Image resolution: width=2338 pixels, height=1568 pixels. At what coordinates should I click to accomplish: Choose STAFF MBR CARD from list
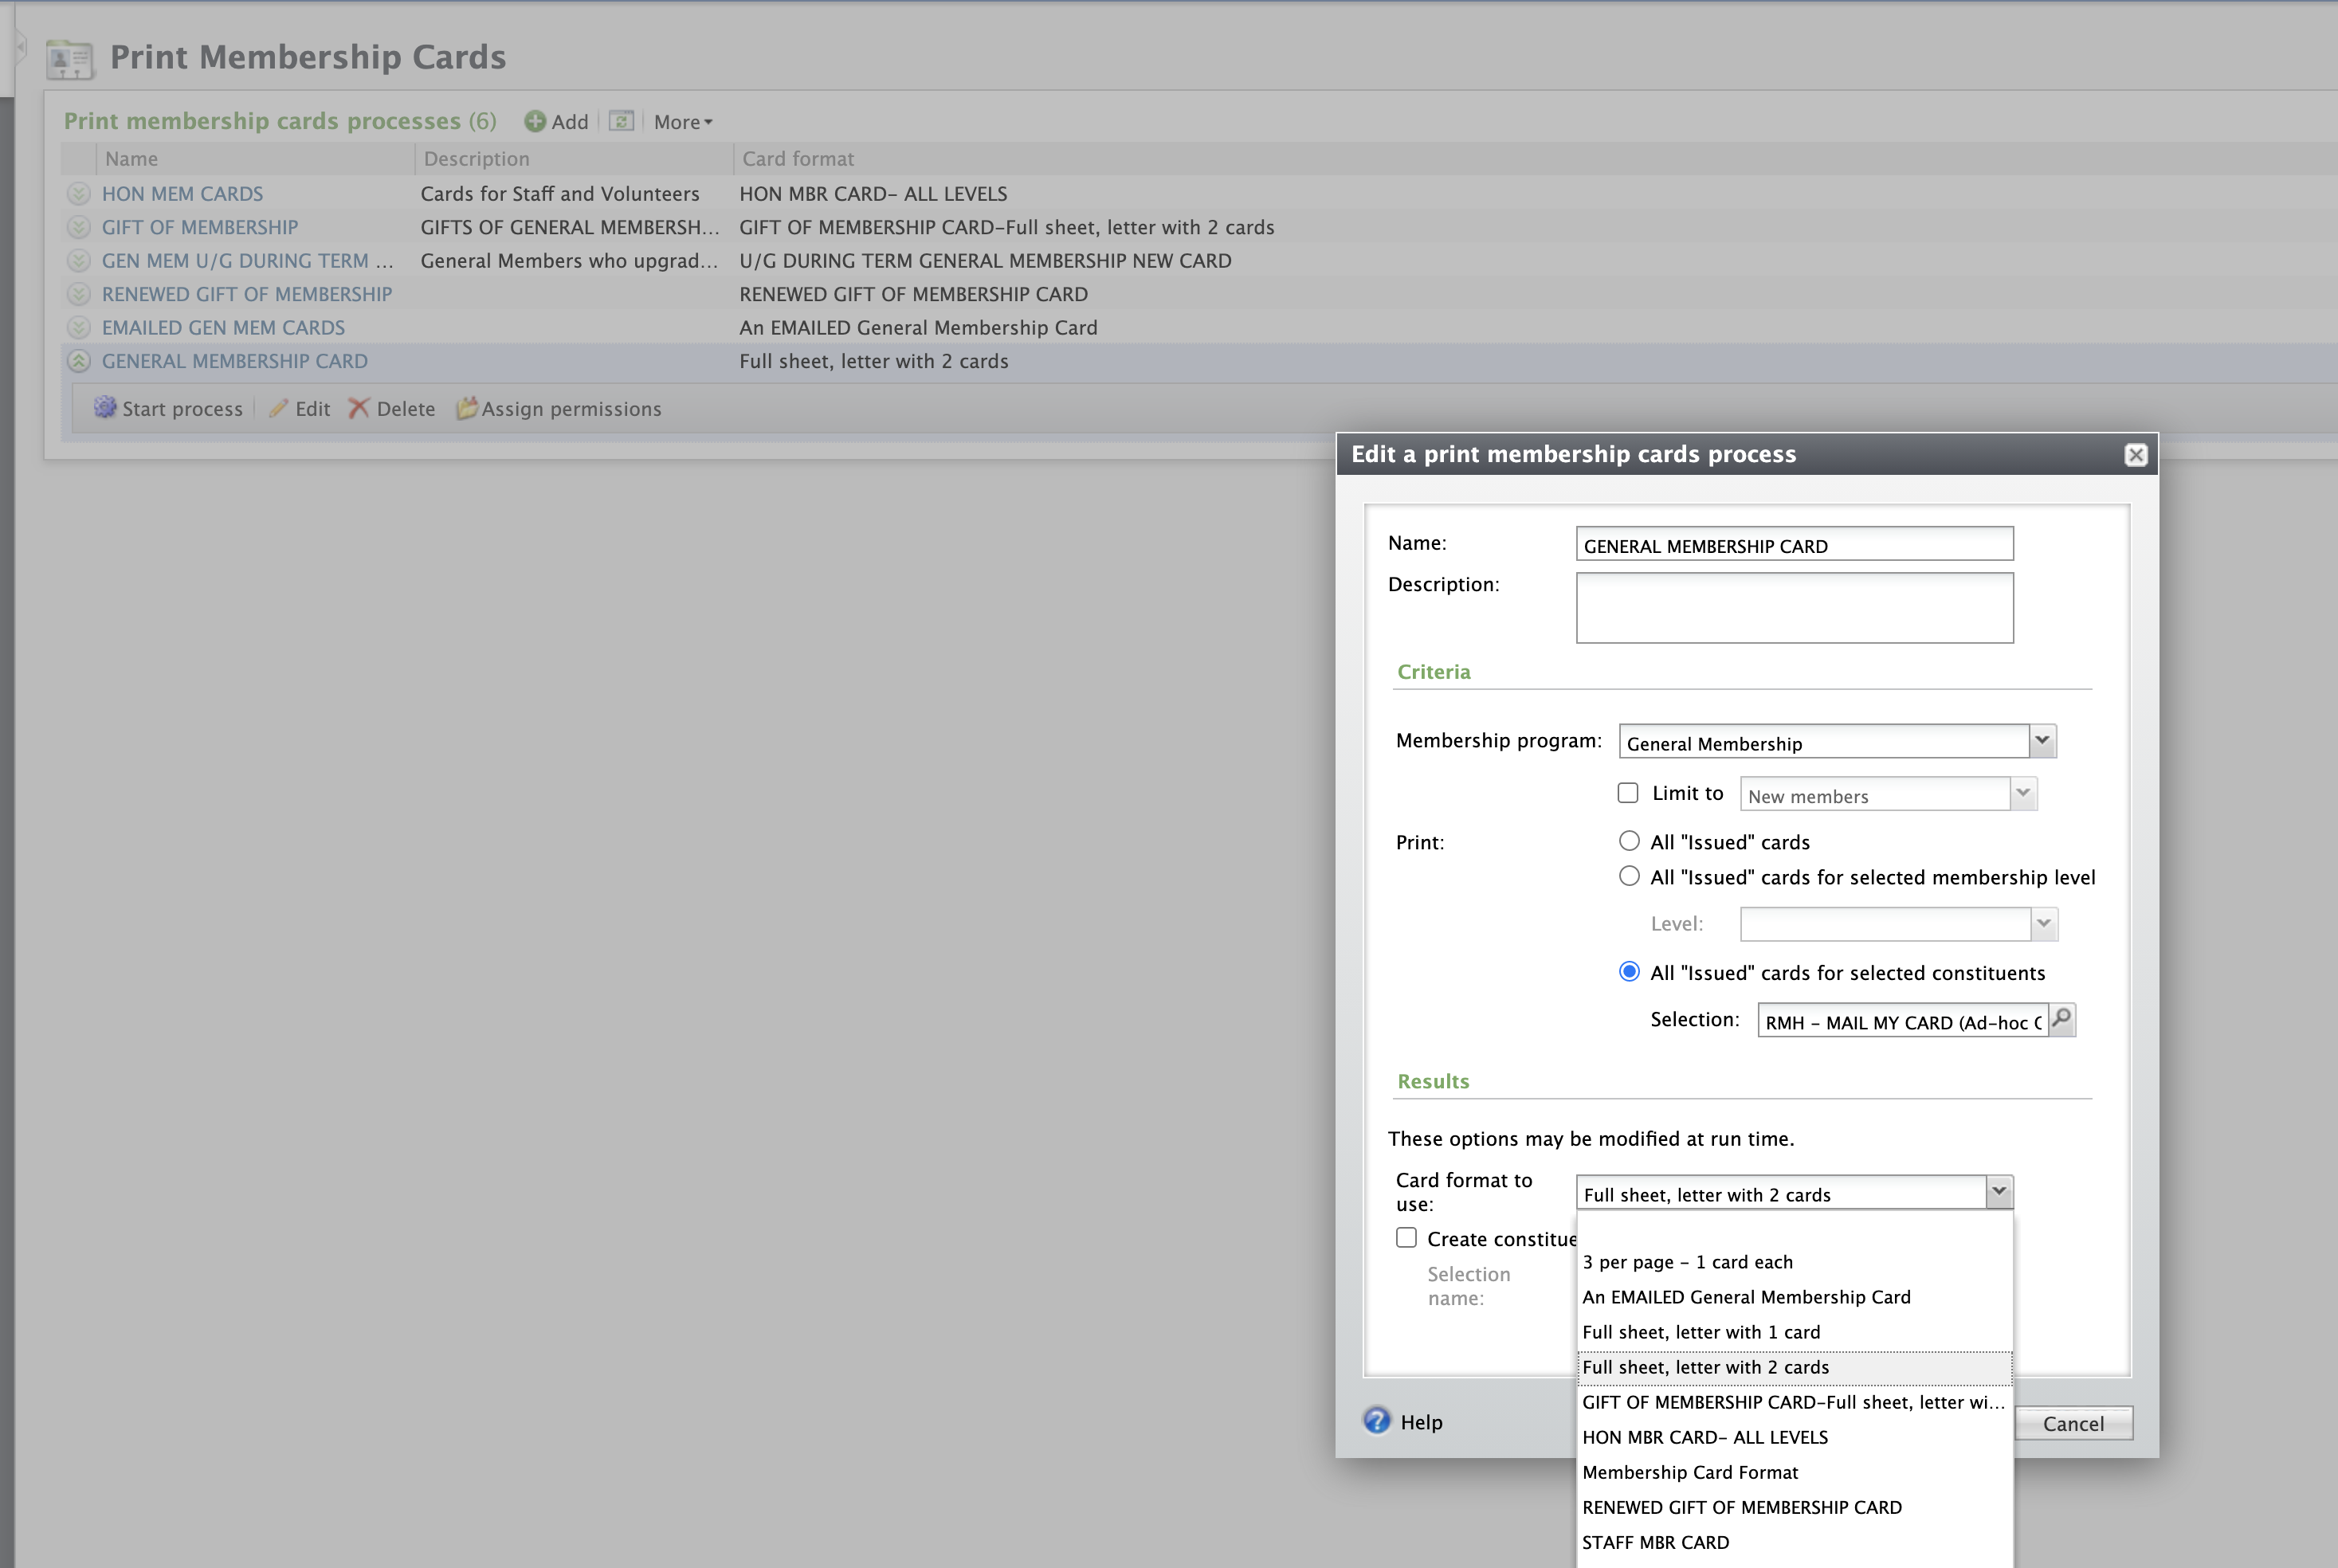coord(1655,1542)
